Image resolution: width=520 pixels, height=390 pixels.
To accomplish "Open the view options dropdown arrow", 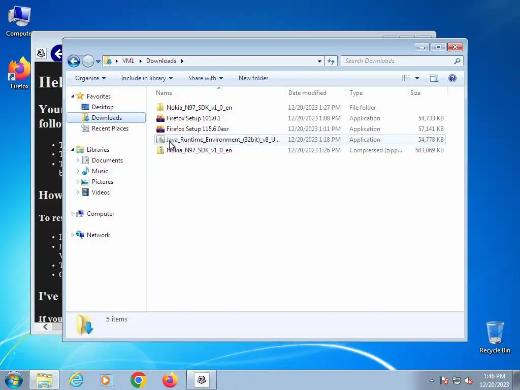I will point(417,78).
